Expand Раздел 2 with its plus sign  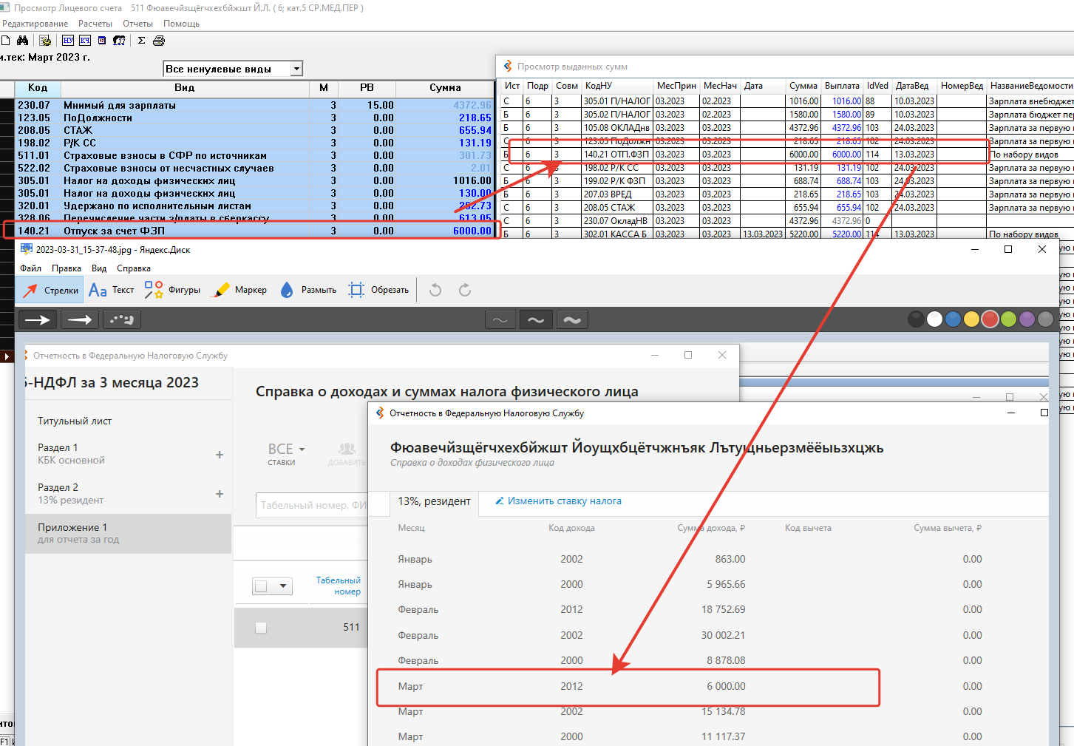(220, 494)
